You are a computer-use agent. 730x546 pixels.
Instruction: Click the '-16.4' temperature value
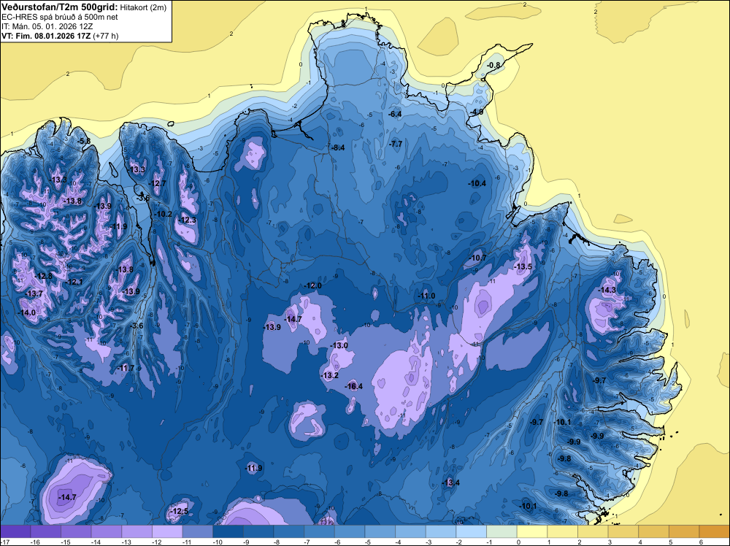pos(354,386)
